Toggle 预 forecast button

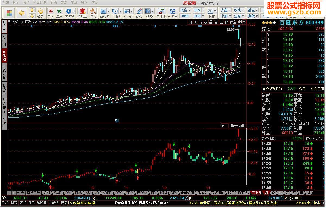pos(227,22)
